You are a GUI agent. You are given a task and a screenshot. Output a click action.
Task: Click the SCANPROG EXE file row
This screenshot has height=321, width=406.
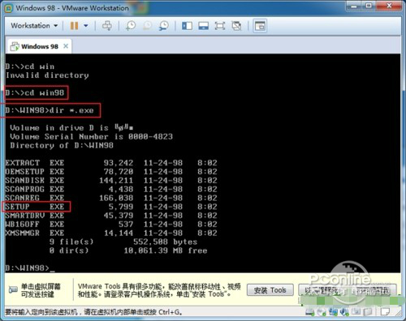click(111, 189)
